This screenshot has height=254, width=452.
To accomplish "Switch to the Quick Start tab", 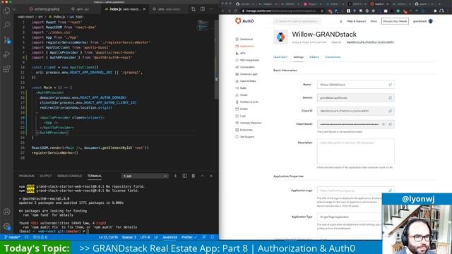I will [x=280, y=57].
